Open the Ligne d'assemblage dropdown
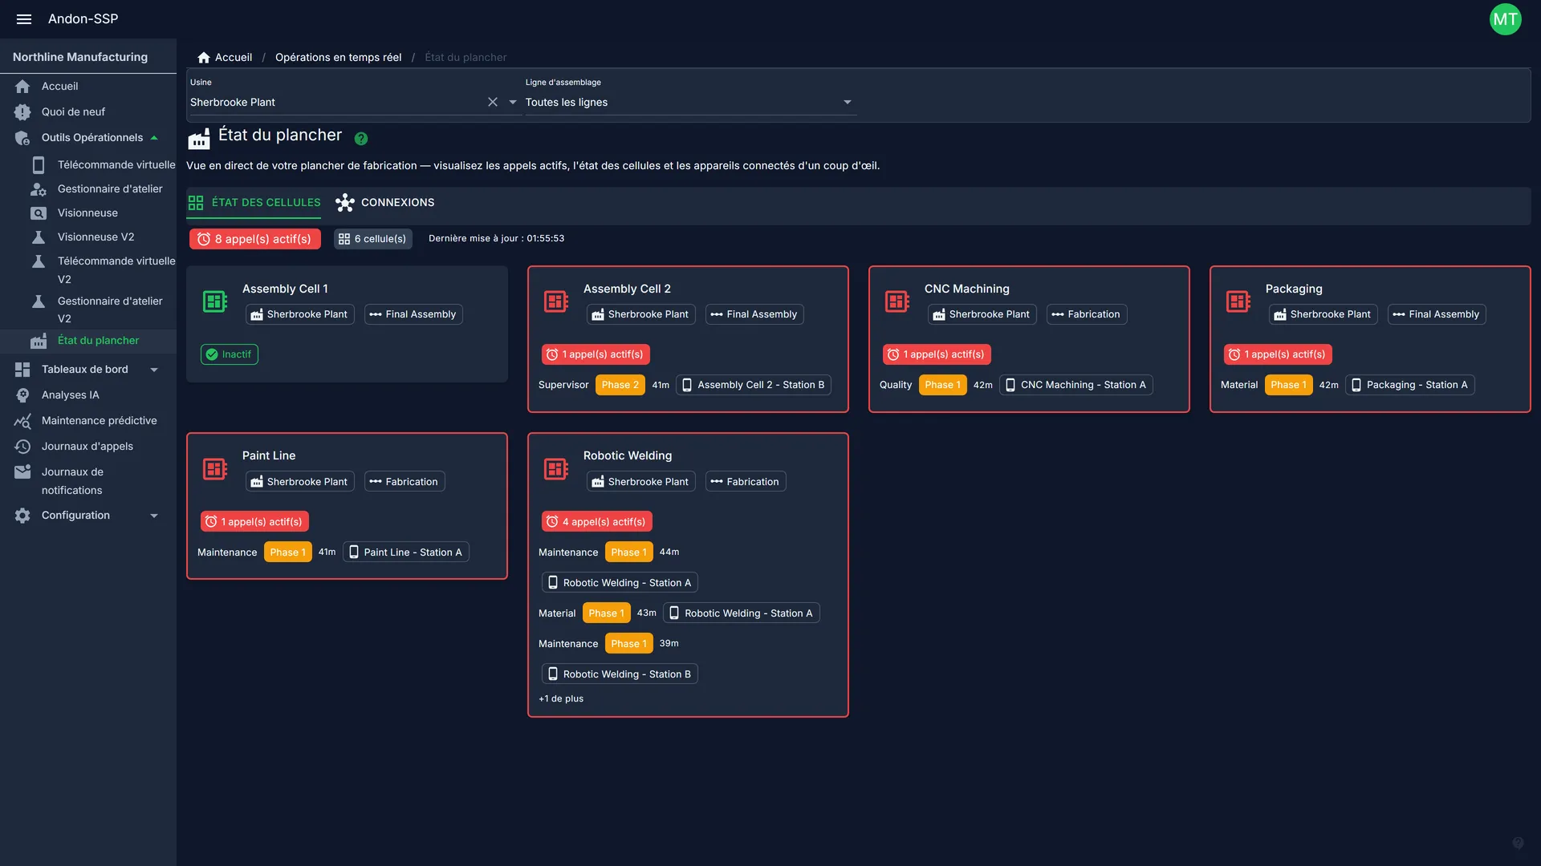Viewport: 1541px width, 866px height. [690, 102]
